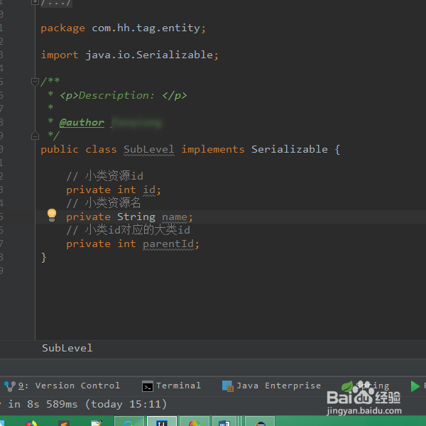Click the public keyword in class declaration
Viewport: 426px width, 426px height.
60,149
